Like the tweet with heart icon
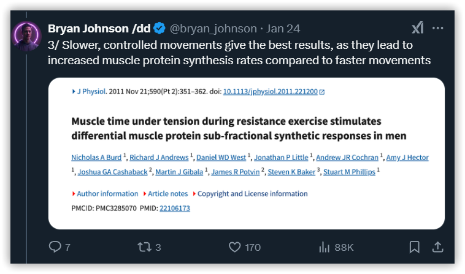The height and width of the screenshot is (274, 465). point(234,247)
